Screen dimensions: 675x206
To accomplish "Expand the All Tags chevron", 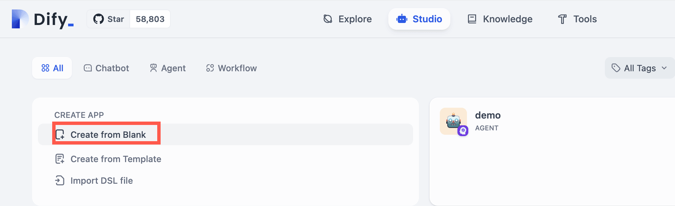I will [663, 68].
